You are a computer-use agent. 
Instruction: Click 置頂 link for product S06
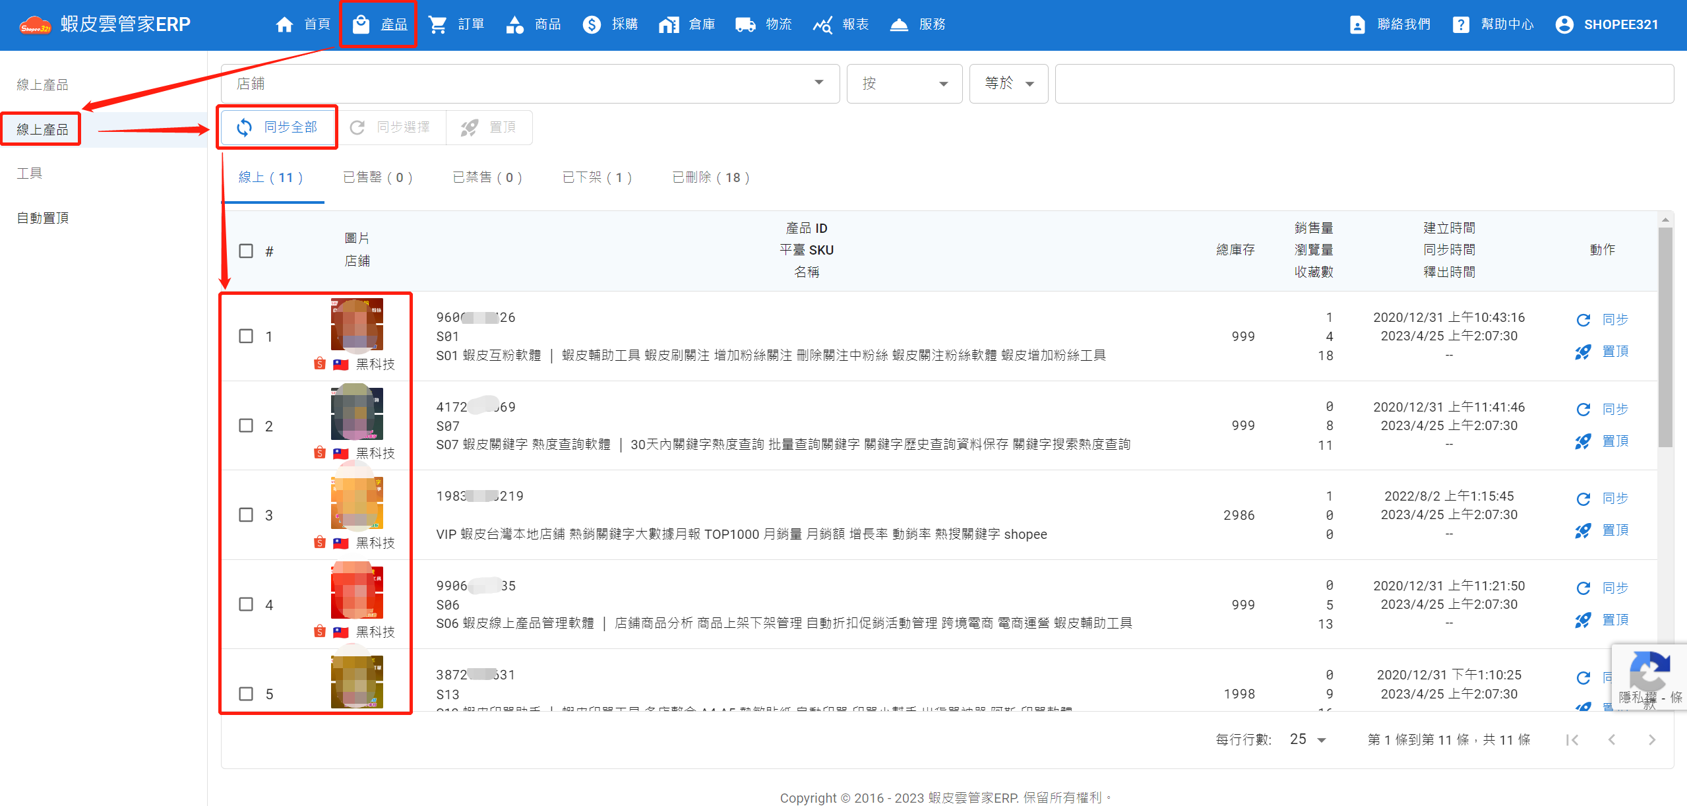[1615, 620]
